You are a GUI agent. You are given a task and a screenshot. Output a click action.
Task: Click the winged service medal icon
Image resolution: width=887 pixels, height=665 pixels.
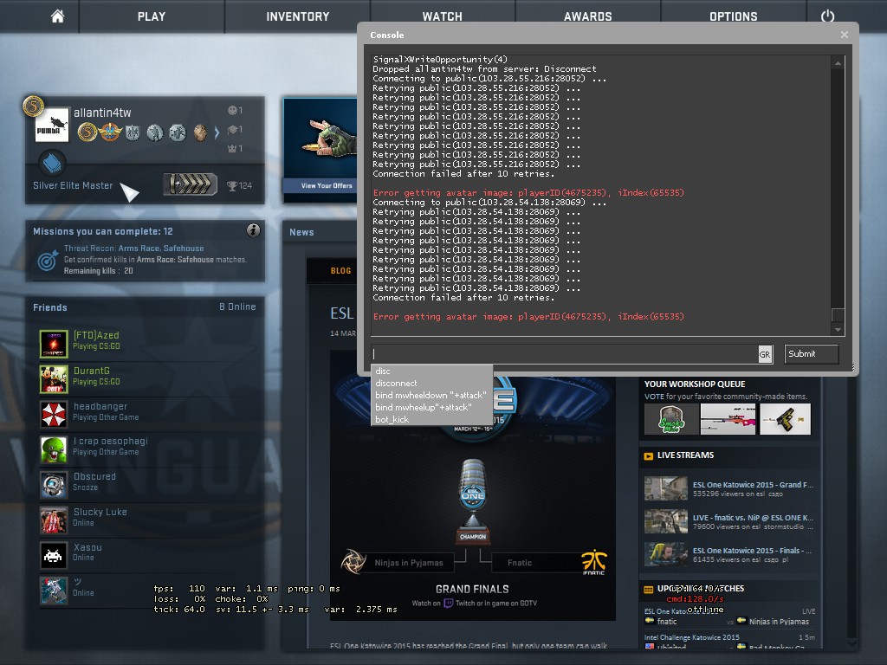coord(110,132)
